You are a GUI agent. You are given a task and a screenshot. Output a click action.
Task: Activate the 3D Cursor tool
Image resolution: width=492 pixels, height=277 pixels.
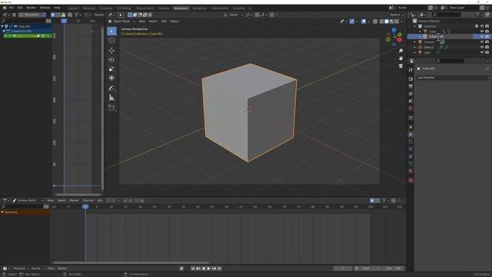111,41
